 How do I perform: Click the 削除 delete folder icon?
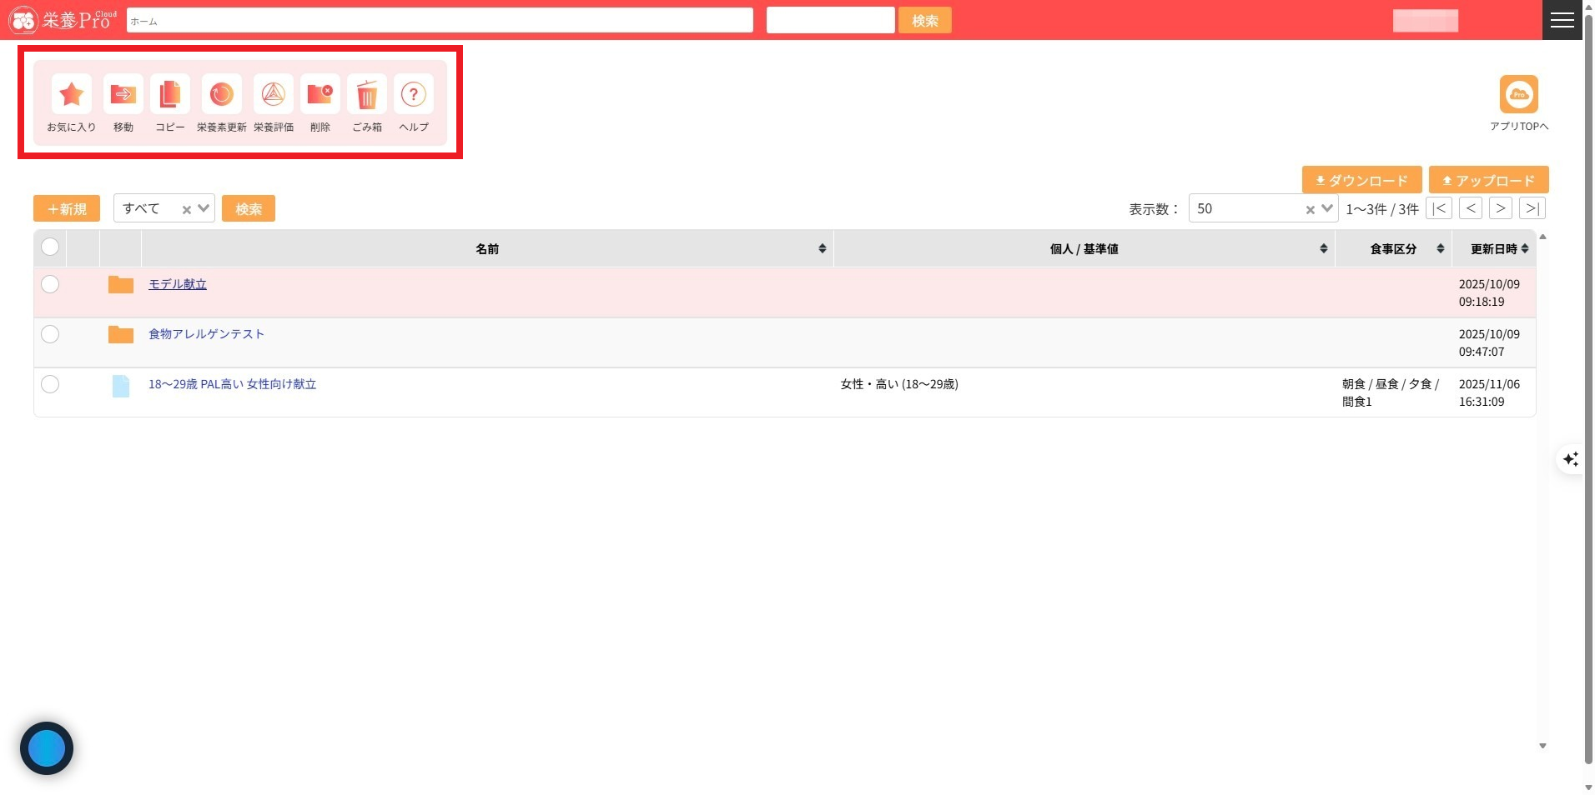(x=320, y=95)
